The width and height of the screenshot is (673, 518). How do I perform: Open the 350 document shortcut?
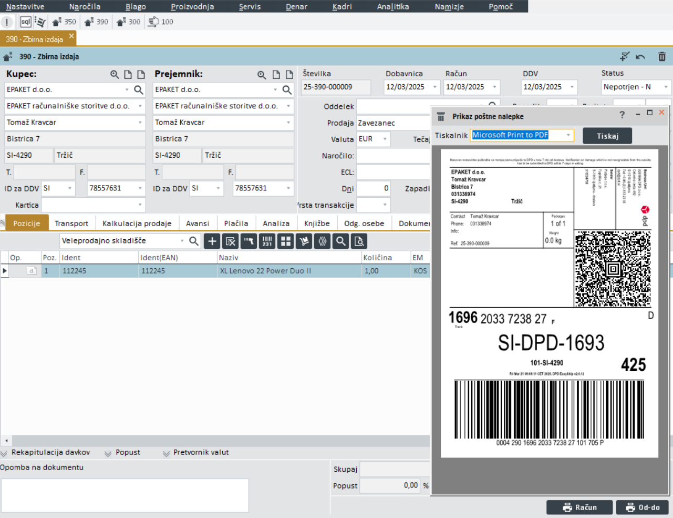point(64,22)
